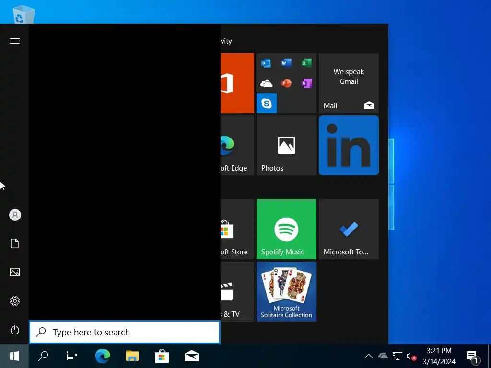Launch Excel from Office tile group
Screen dimensions: 491x368
306,63
